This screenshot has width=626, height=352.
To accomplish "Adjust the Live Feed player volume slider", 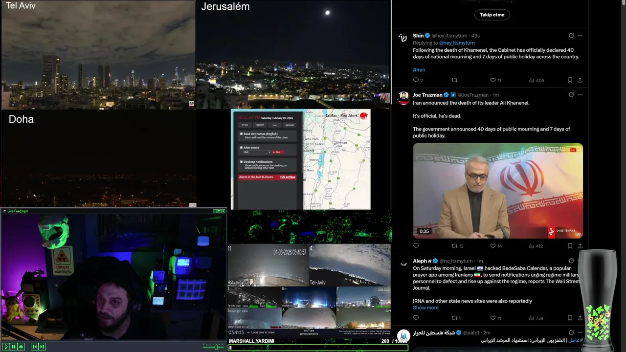I will click(214, 347).
